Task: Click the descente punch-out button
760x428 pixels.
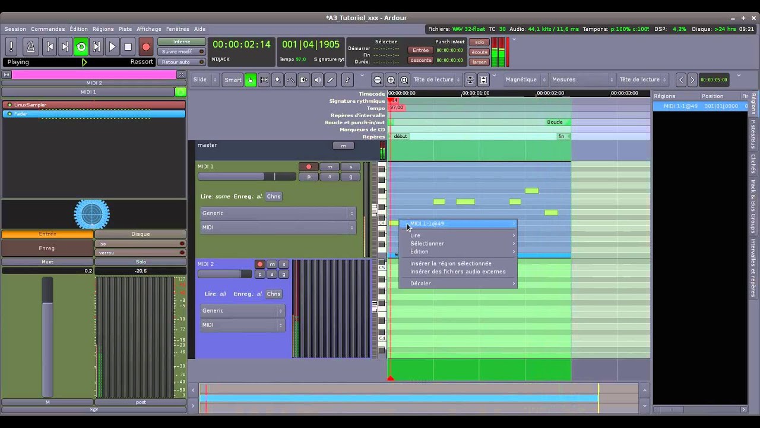Action: 420,60
